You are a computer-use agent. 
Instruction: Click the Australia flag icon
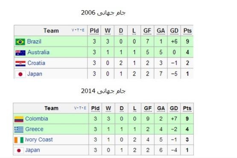(20, 53)
